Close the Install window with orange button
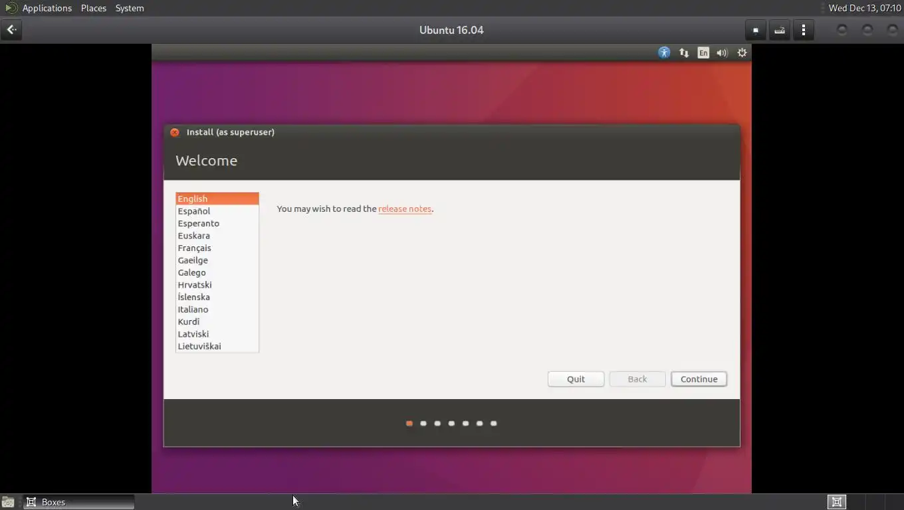Viewport: 904px width, 510px height. point(175,132)
